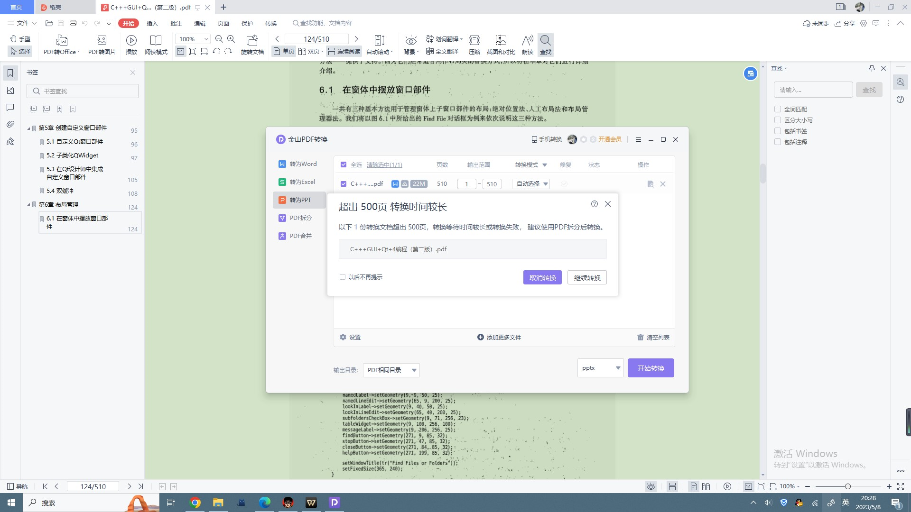The width and height of the screenshot is (911, 512).
Task: Click the 查找 search tool in ribbon
Action: point(546,45)
